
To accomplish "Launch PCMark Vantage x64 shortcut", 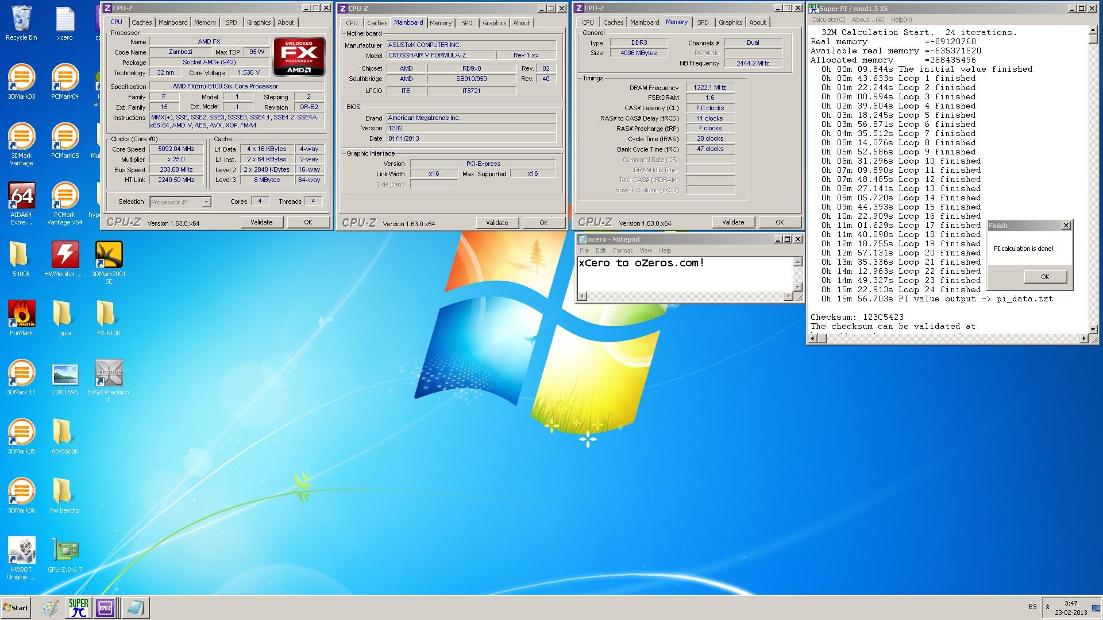I will click(65, 204).
